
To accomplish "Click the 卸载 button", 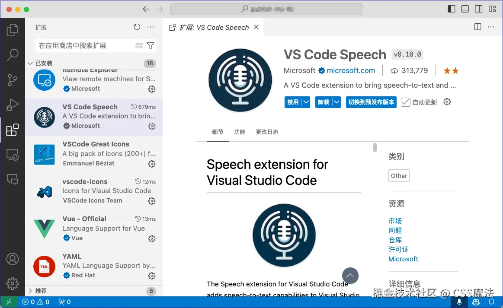I will (x=324, y=102).
